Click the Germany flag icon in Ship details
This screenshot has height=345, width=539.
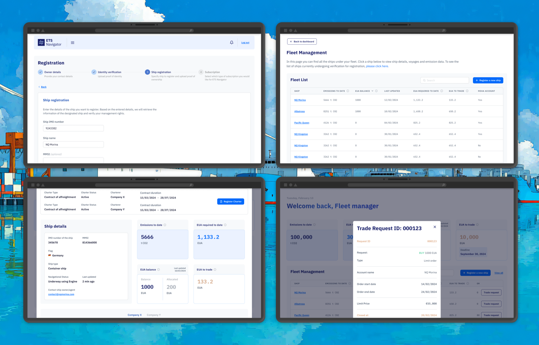(49, 255)
